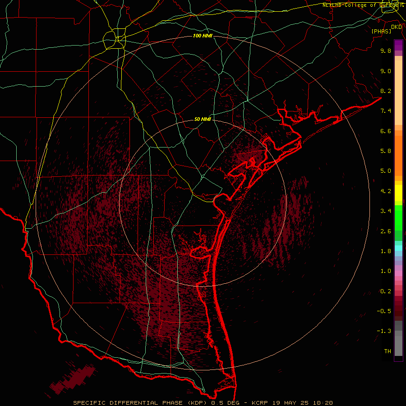Click the 0.5 DEG elevation text
The width and height of the screenshot is (406, 406).
pos(225,403)
